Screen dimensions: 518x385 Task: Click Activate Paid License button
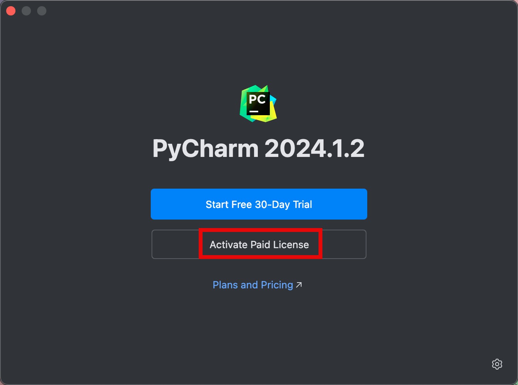[x=259, y=244]
